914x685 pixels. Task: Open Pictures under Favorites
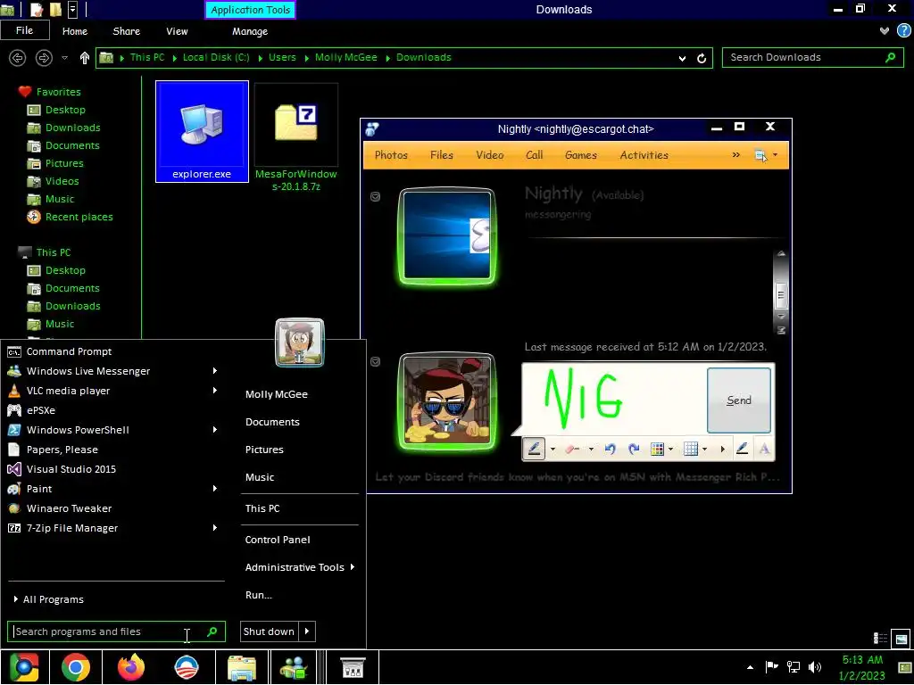pos(55,163)
